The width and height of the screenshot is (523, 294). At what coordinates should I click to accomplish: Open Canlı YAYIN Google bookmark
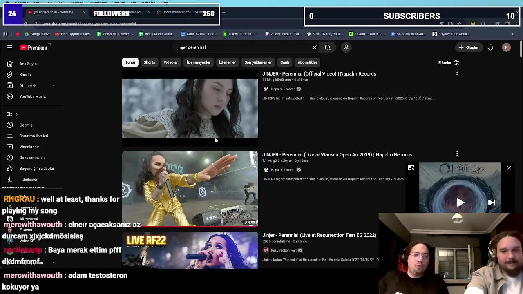point(199,34)
